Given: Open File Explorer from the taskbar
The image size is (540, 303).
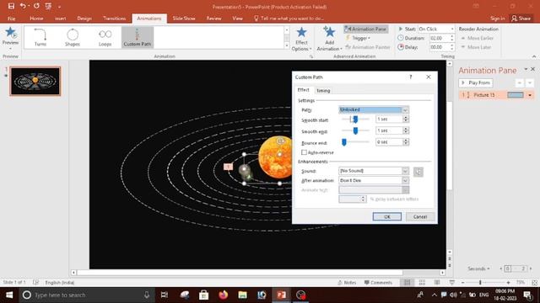Looking at the screenshot, I should (x=242, y=295).
